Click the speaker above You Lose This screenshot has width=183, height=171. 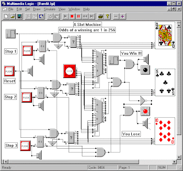point(145,124)
